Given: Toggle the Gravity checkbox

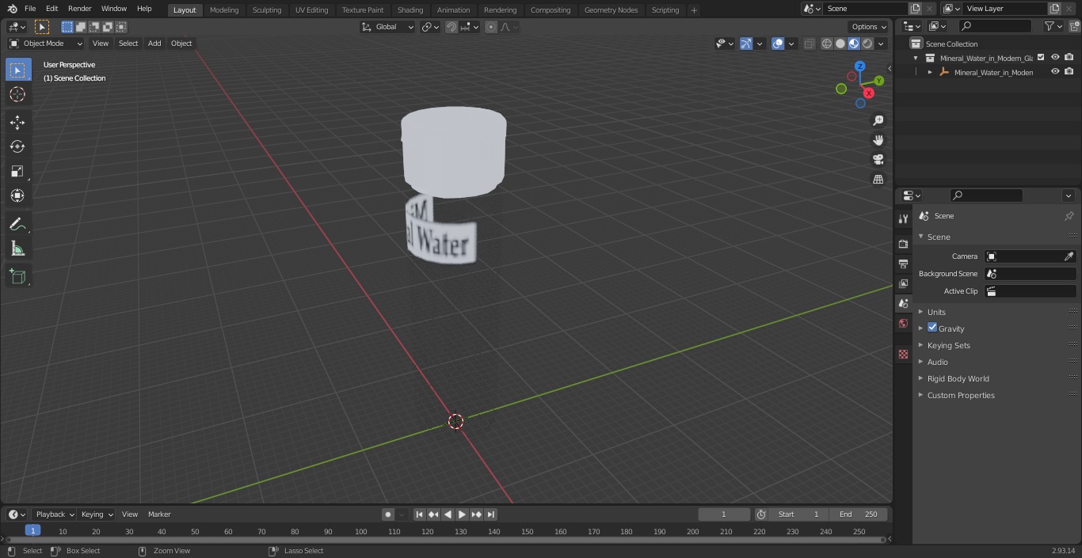Looking at the screenshot, I should [x=932, y=328].
